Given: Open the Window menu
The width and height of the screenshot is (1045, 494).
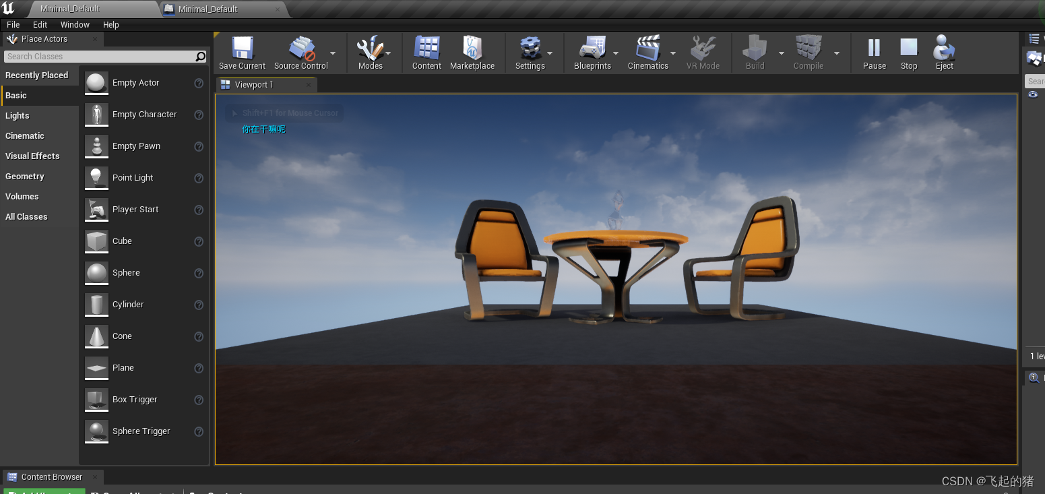Looking at the screenshot, I should point(75,24).
